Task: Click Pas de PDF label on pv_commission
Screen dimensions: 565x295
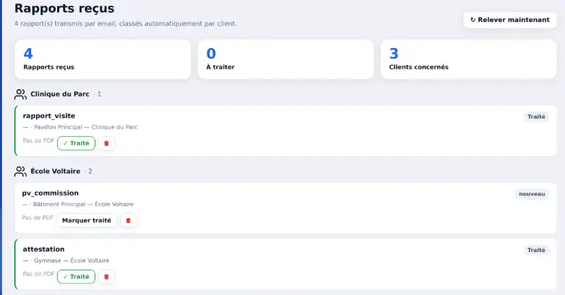Action: pos(38,217)
